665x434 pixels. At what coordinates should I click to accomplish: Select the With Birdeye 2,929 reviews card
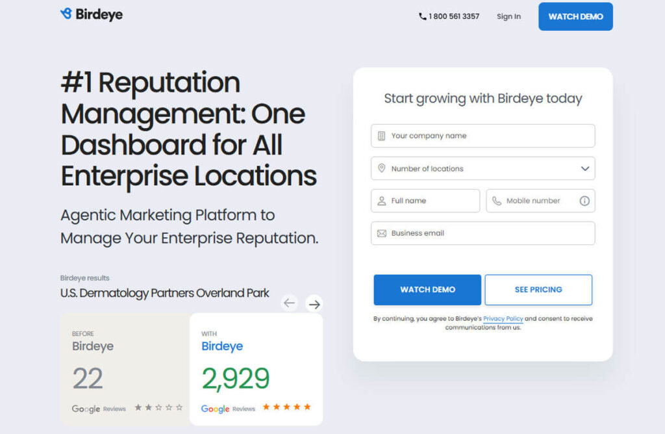[x=256, y=369]
